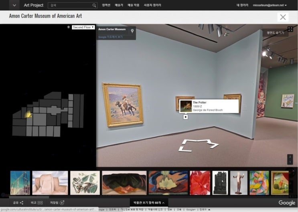Click 평면도 숨기기 button
Viewport: 298px width, 212px height.
coord(276,33)
